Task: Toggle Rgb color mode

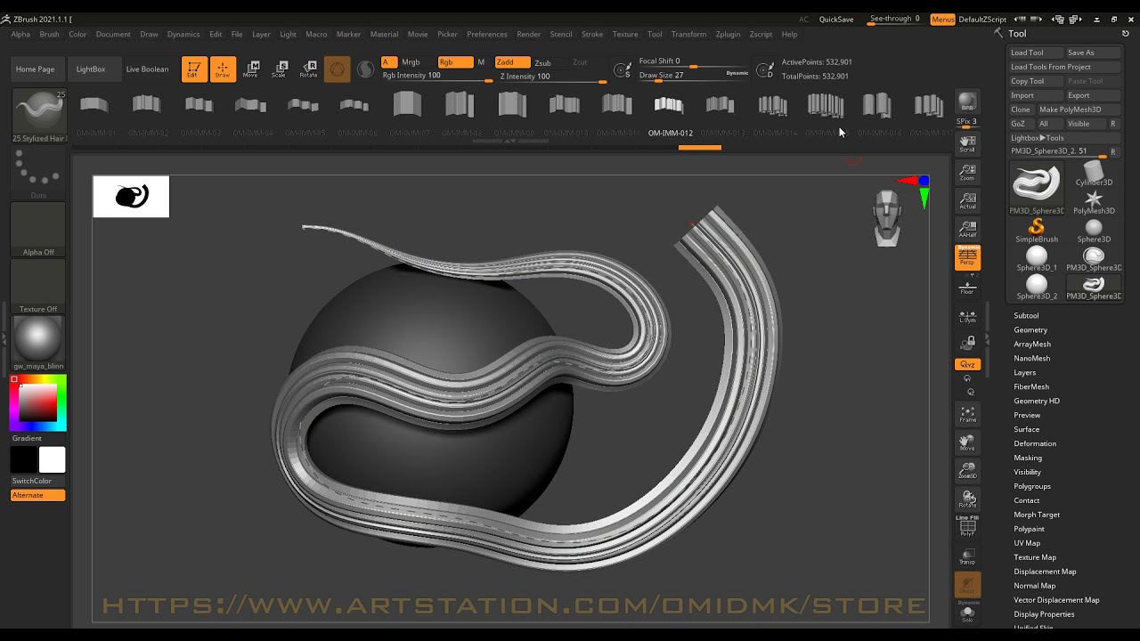Action: click(x=455, y=62)
